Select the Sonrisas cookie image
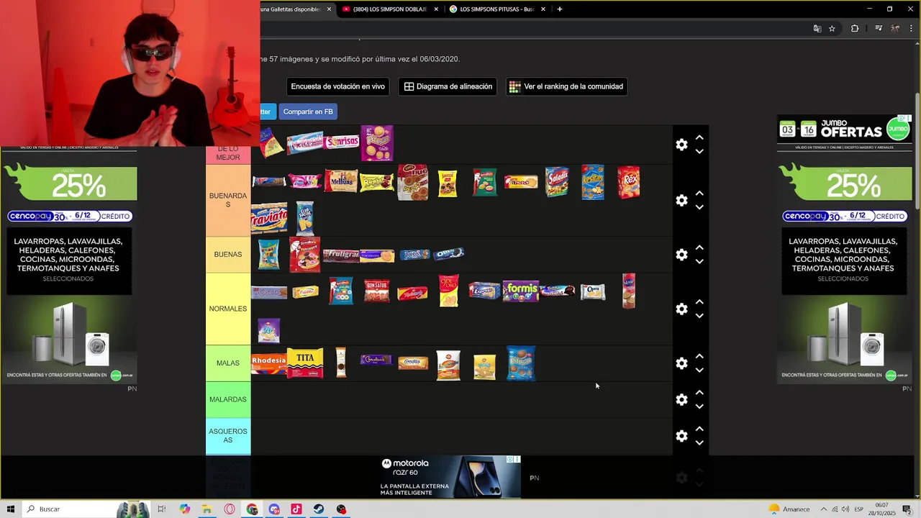Viewport: 921px width, 518px height. pos(342,142)
